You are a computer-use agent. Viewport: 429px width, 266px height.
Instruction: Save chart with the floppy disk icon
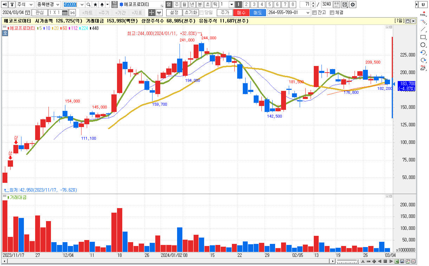pos(345,5)
